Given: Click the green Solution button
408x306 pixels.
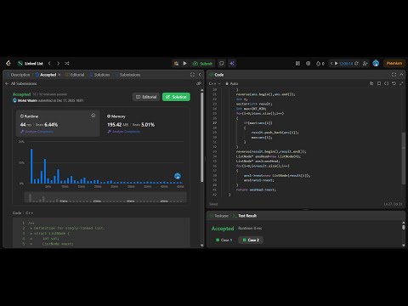Looking at the screenshot, I should (x=176, y=97).
